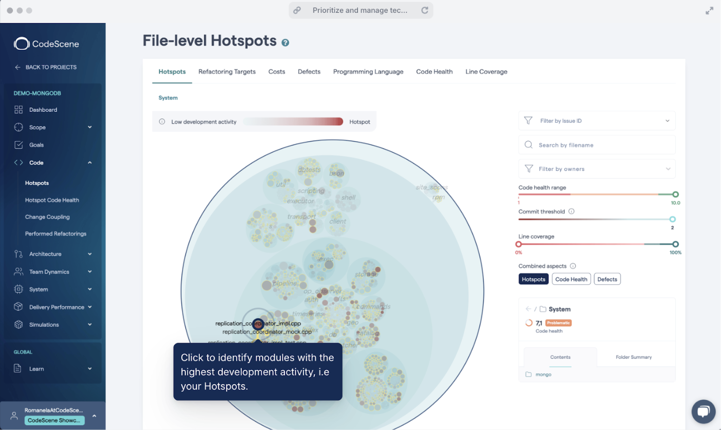Open the Folder Summary tab
This screenshot has width=721, height=430.
point(634,357)
